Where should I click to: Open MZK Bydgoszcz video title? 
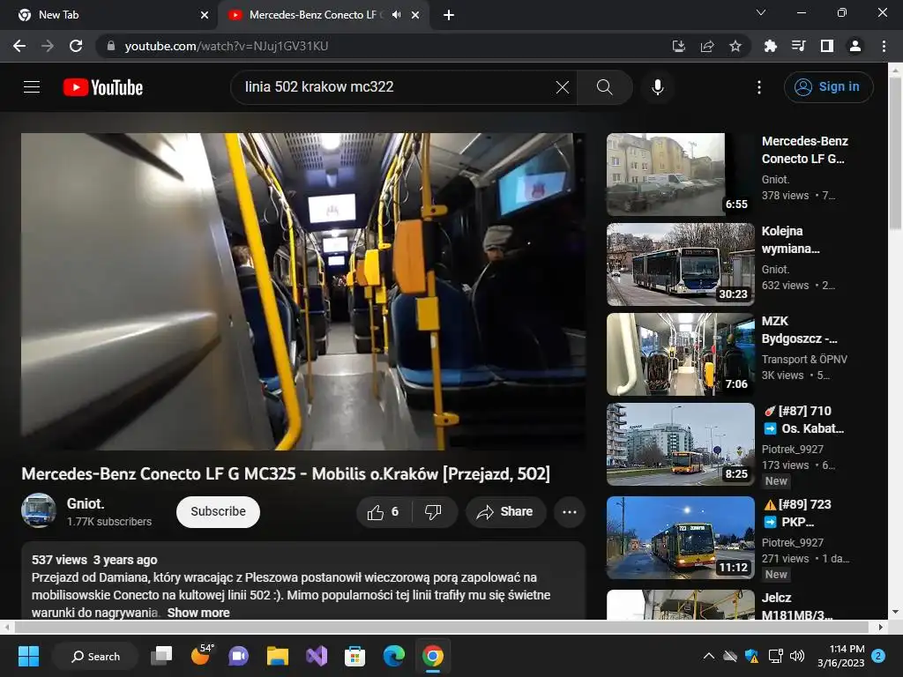point(799,330)
